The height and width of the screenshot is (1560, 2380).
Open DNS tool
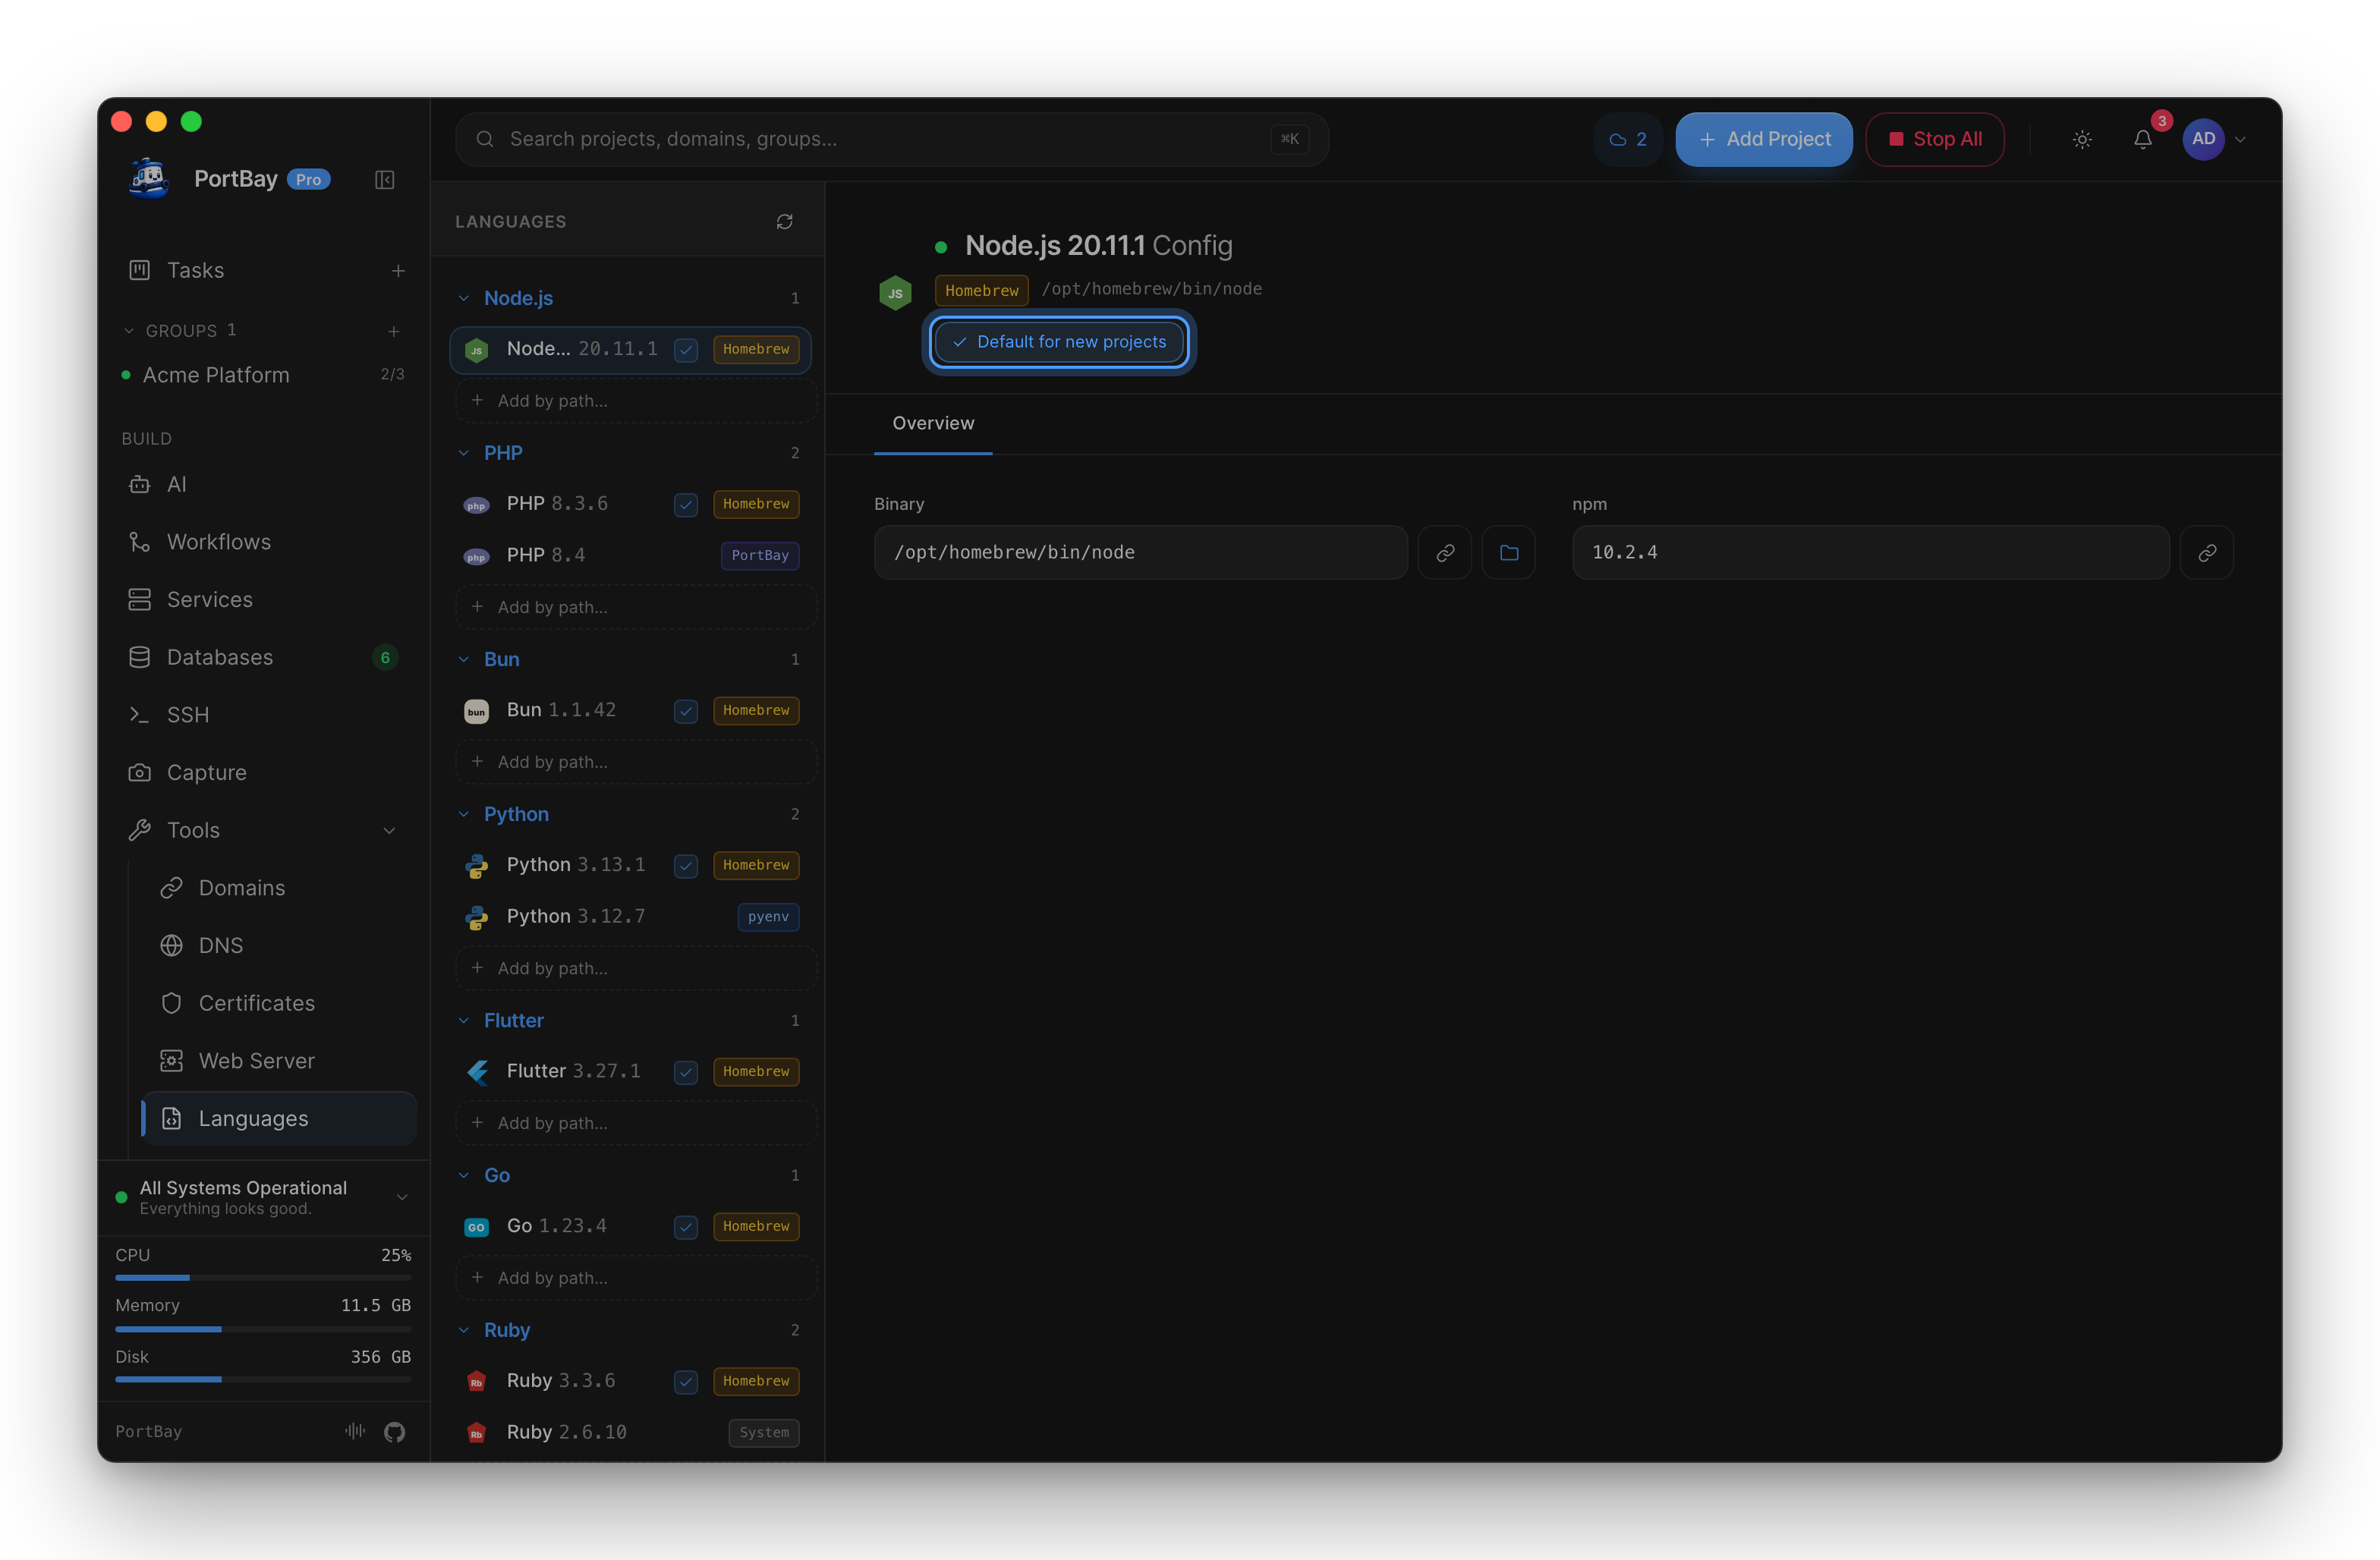coord(279,946)
